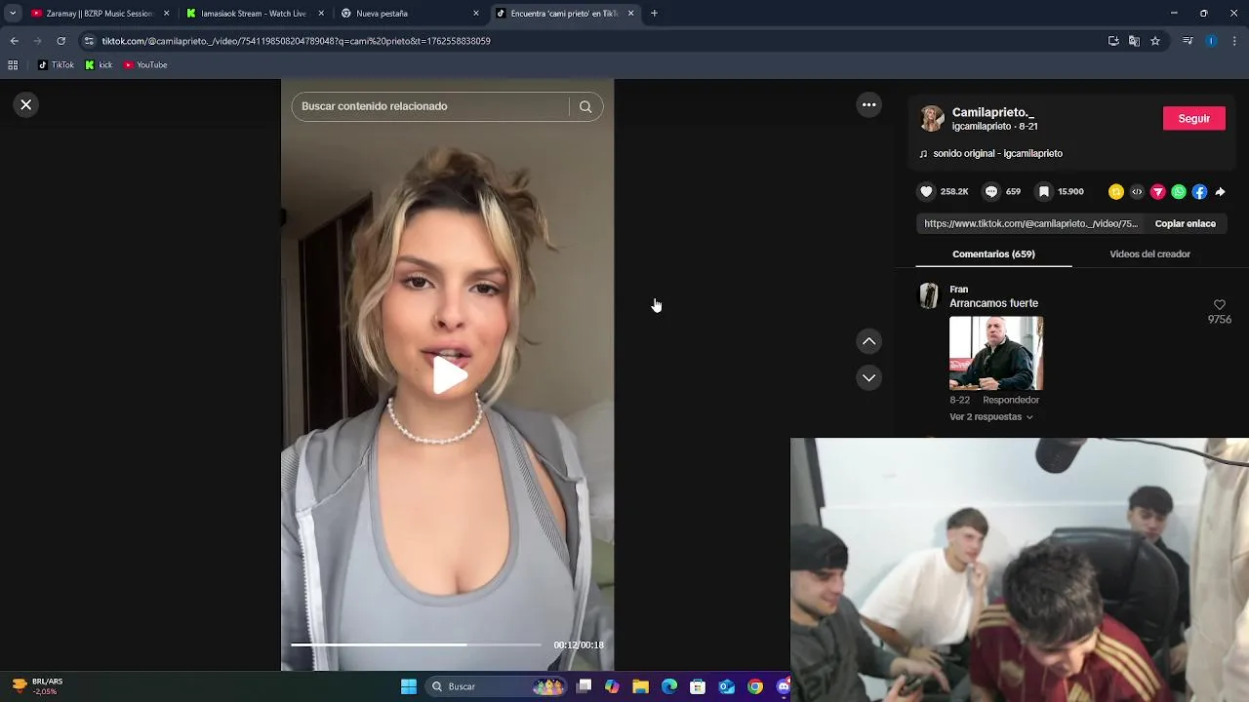The image size is (1249, 702).
Task: Click the yellow repost icon
Action: 1116,192
